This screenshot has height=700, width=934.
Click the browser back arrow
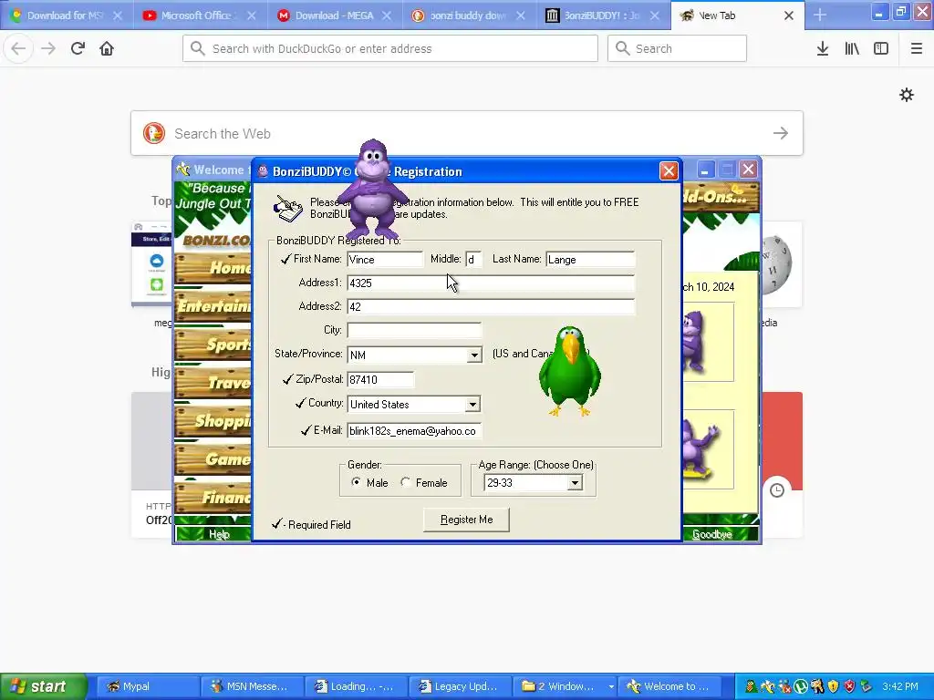18,48
